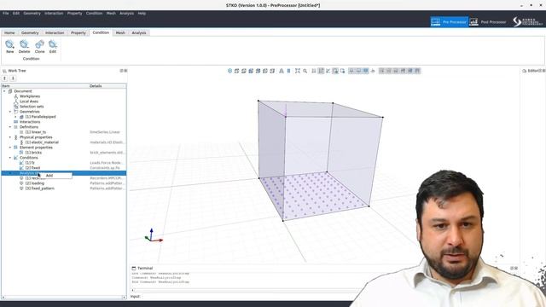Click the Work Tree horizontal scrollbar
This screenshot has width=546, height=307.
[x=63, y=298]
